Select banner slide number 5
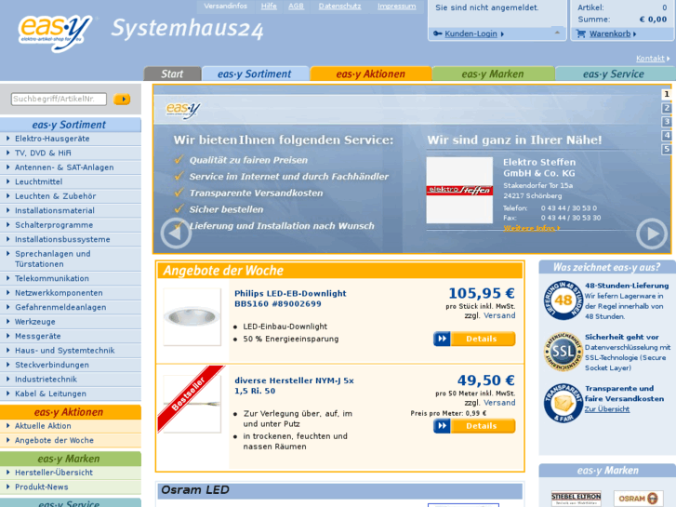676x507 pixels. coord(667,149)
